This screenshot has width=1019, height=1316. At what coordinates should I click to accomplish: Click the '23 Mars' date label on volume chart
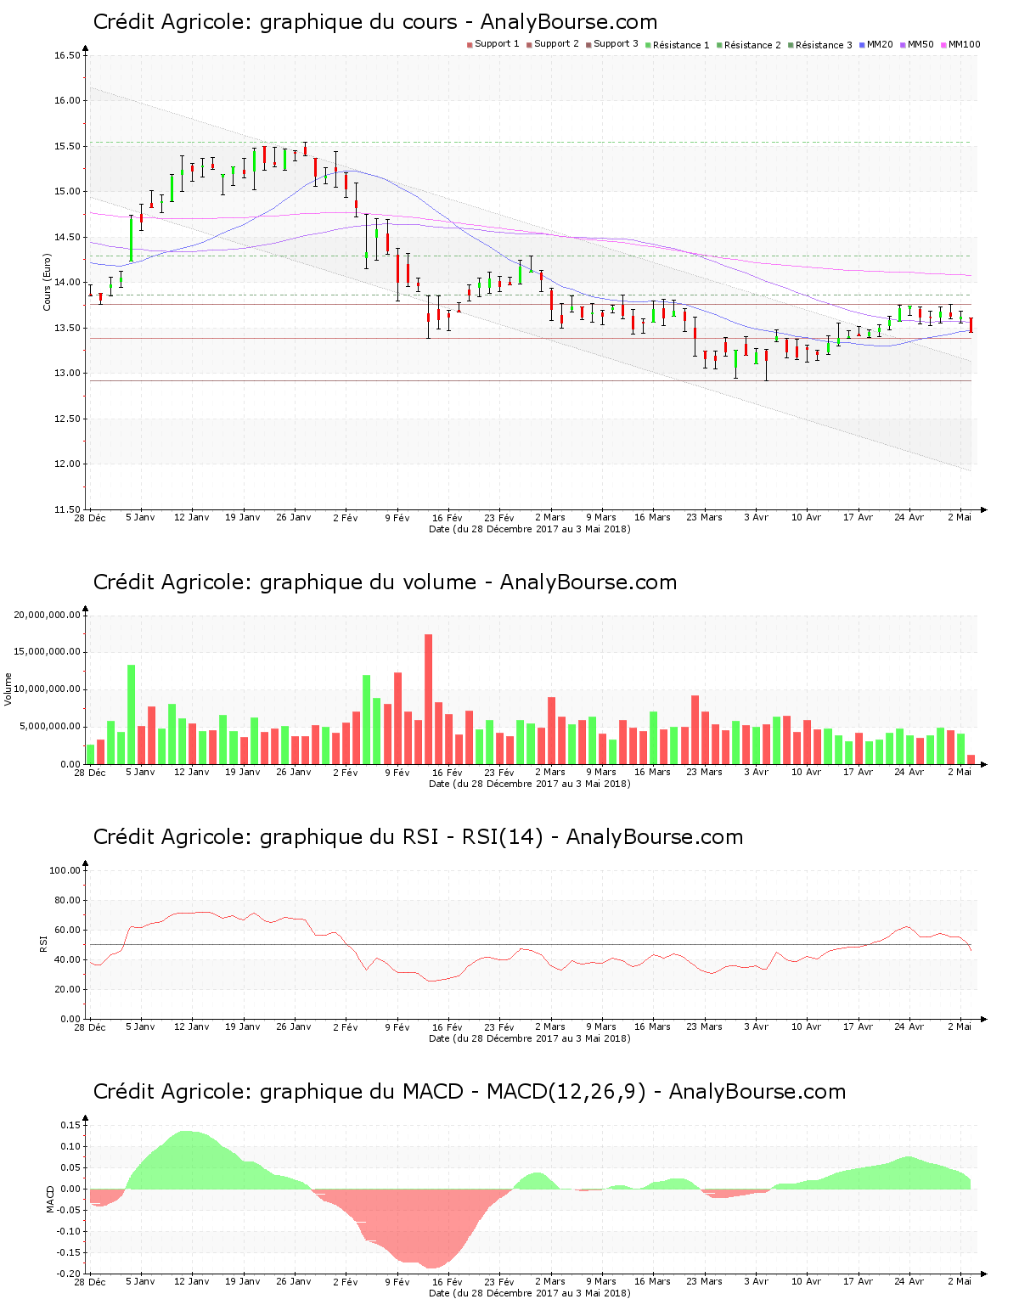[x=705, y=773]
